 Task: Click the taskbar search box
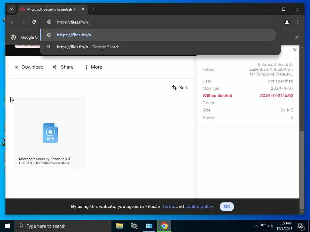click(63, 226)
